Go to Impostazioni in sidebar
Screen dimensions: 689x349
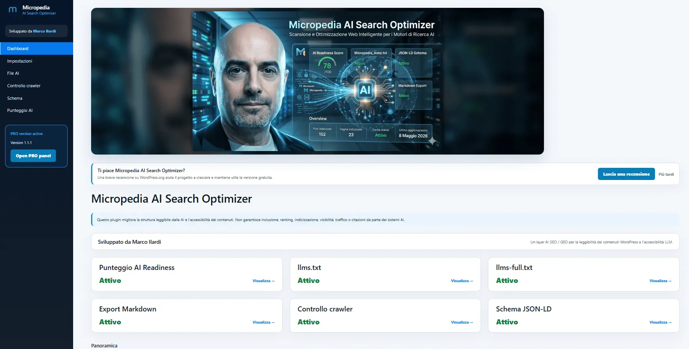point(36,61)
